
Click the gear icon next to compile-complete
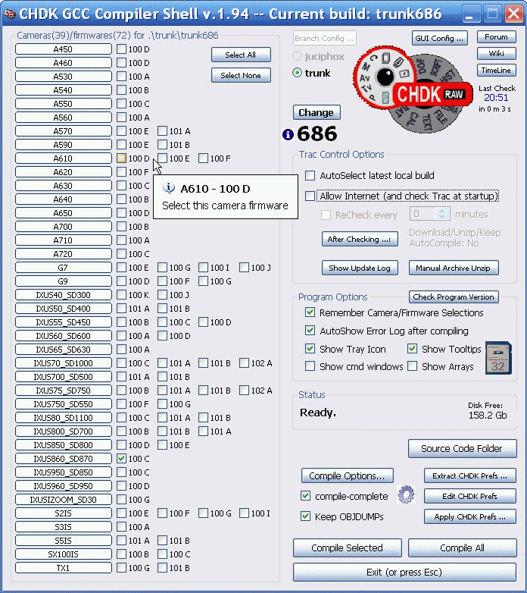(406, 494)
